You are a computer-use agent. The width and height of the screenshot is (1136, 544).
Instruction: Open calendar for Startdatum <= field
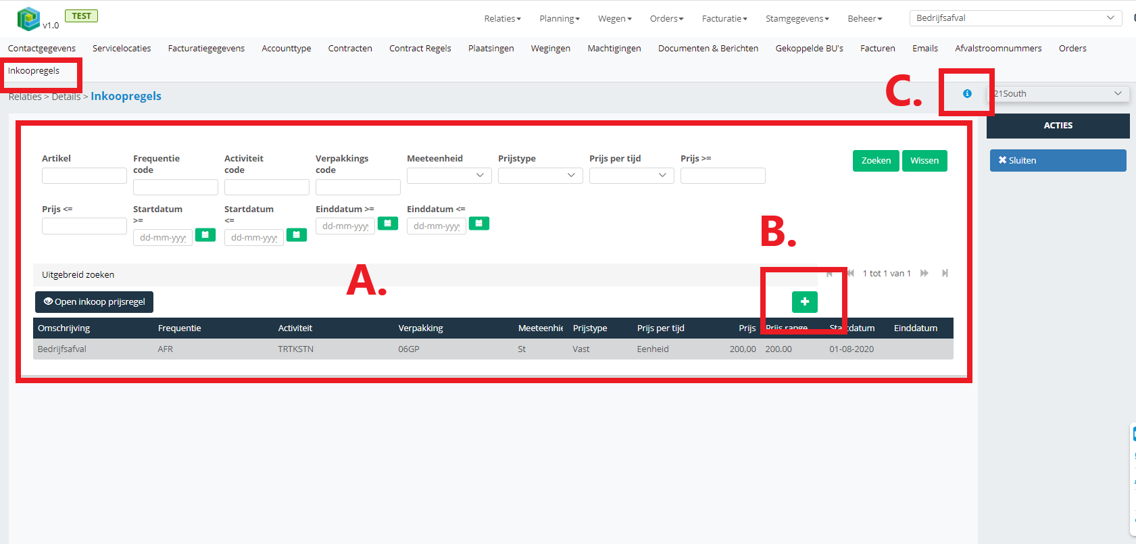(297, 234)
